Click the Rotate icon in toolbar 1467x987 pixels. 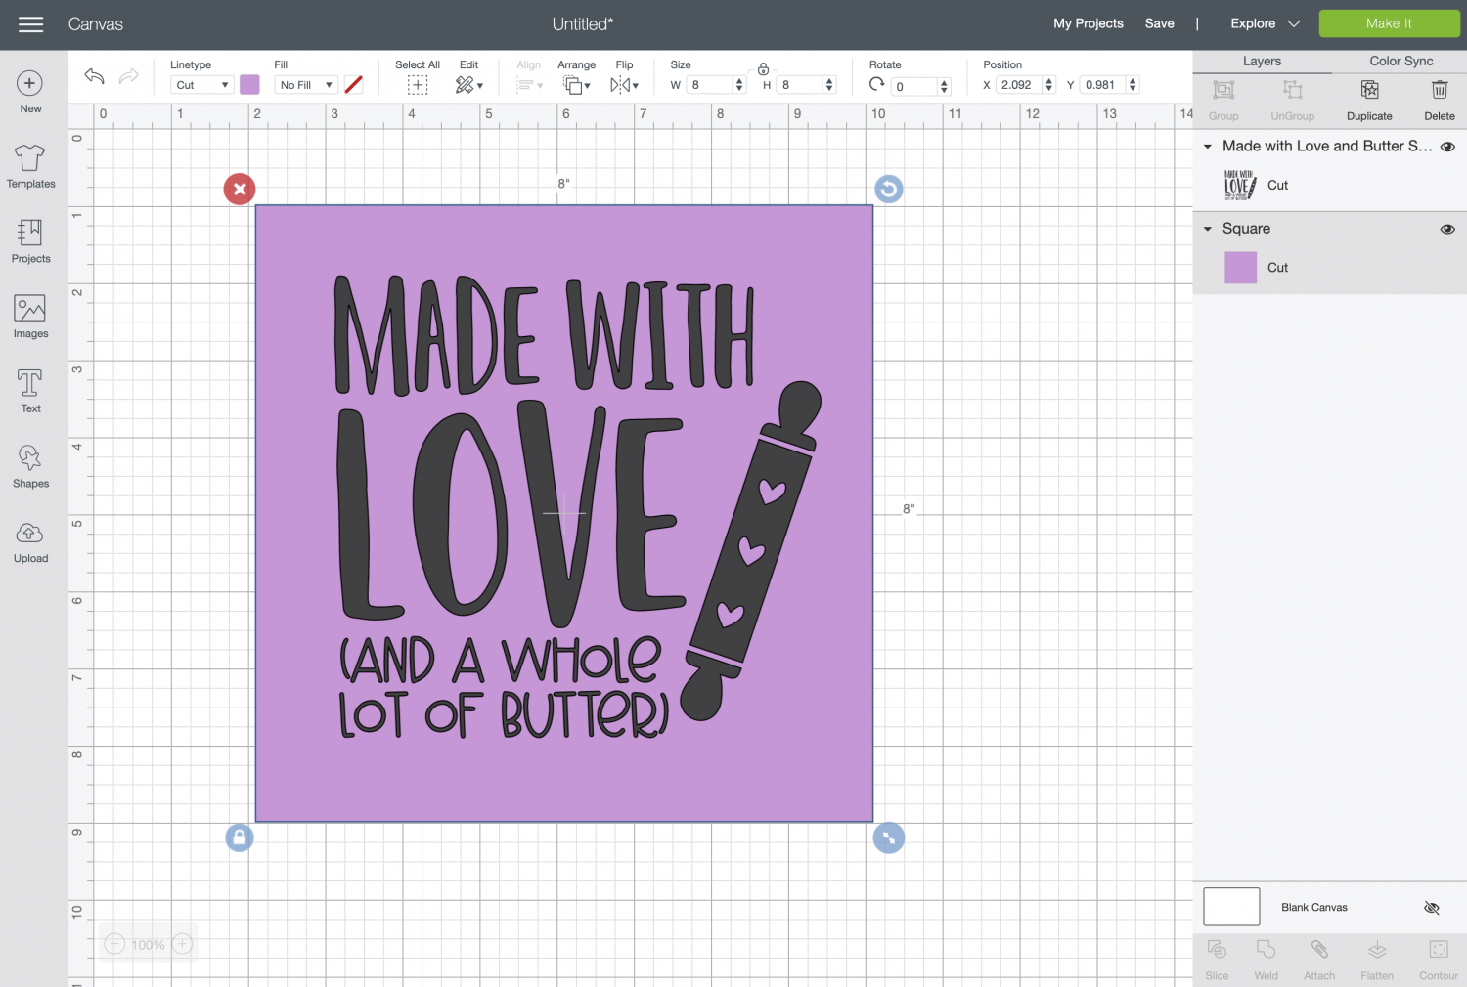(x=877, y=84)
